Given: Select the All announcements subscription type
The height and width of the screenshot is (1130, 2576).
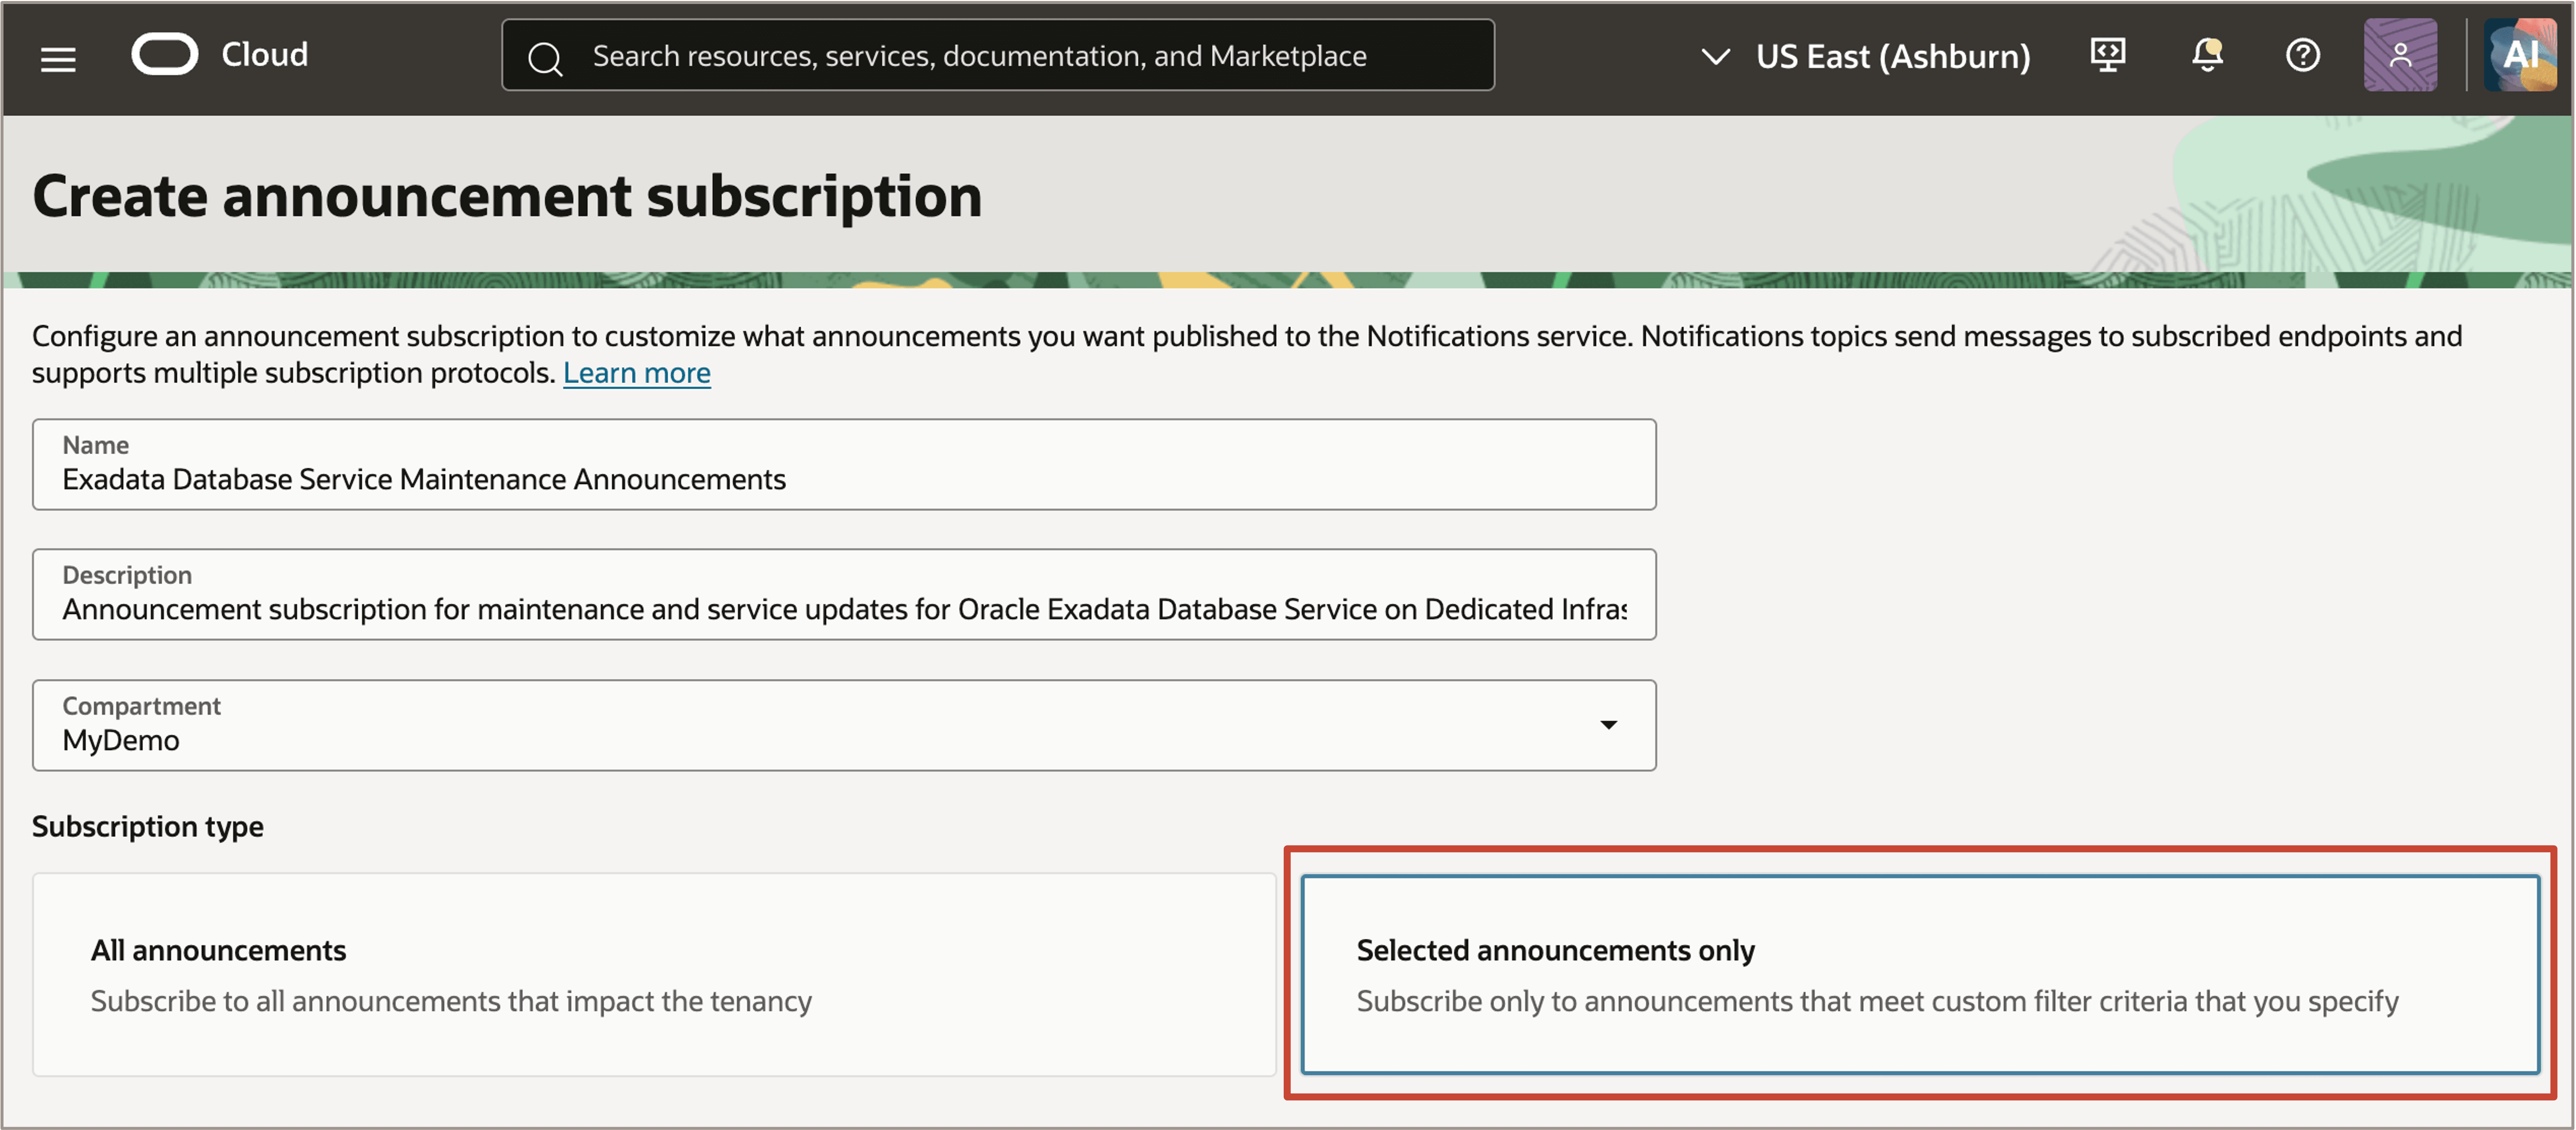Looking at the screenshot, I should tap(654, 974).
